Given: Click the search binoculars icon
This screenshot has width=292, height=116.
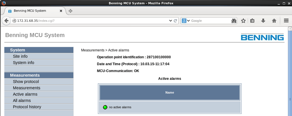Looking at the screenshot, I should click(234, 21).
